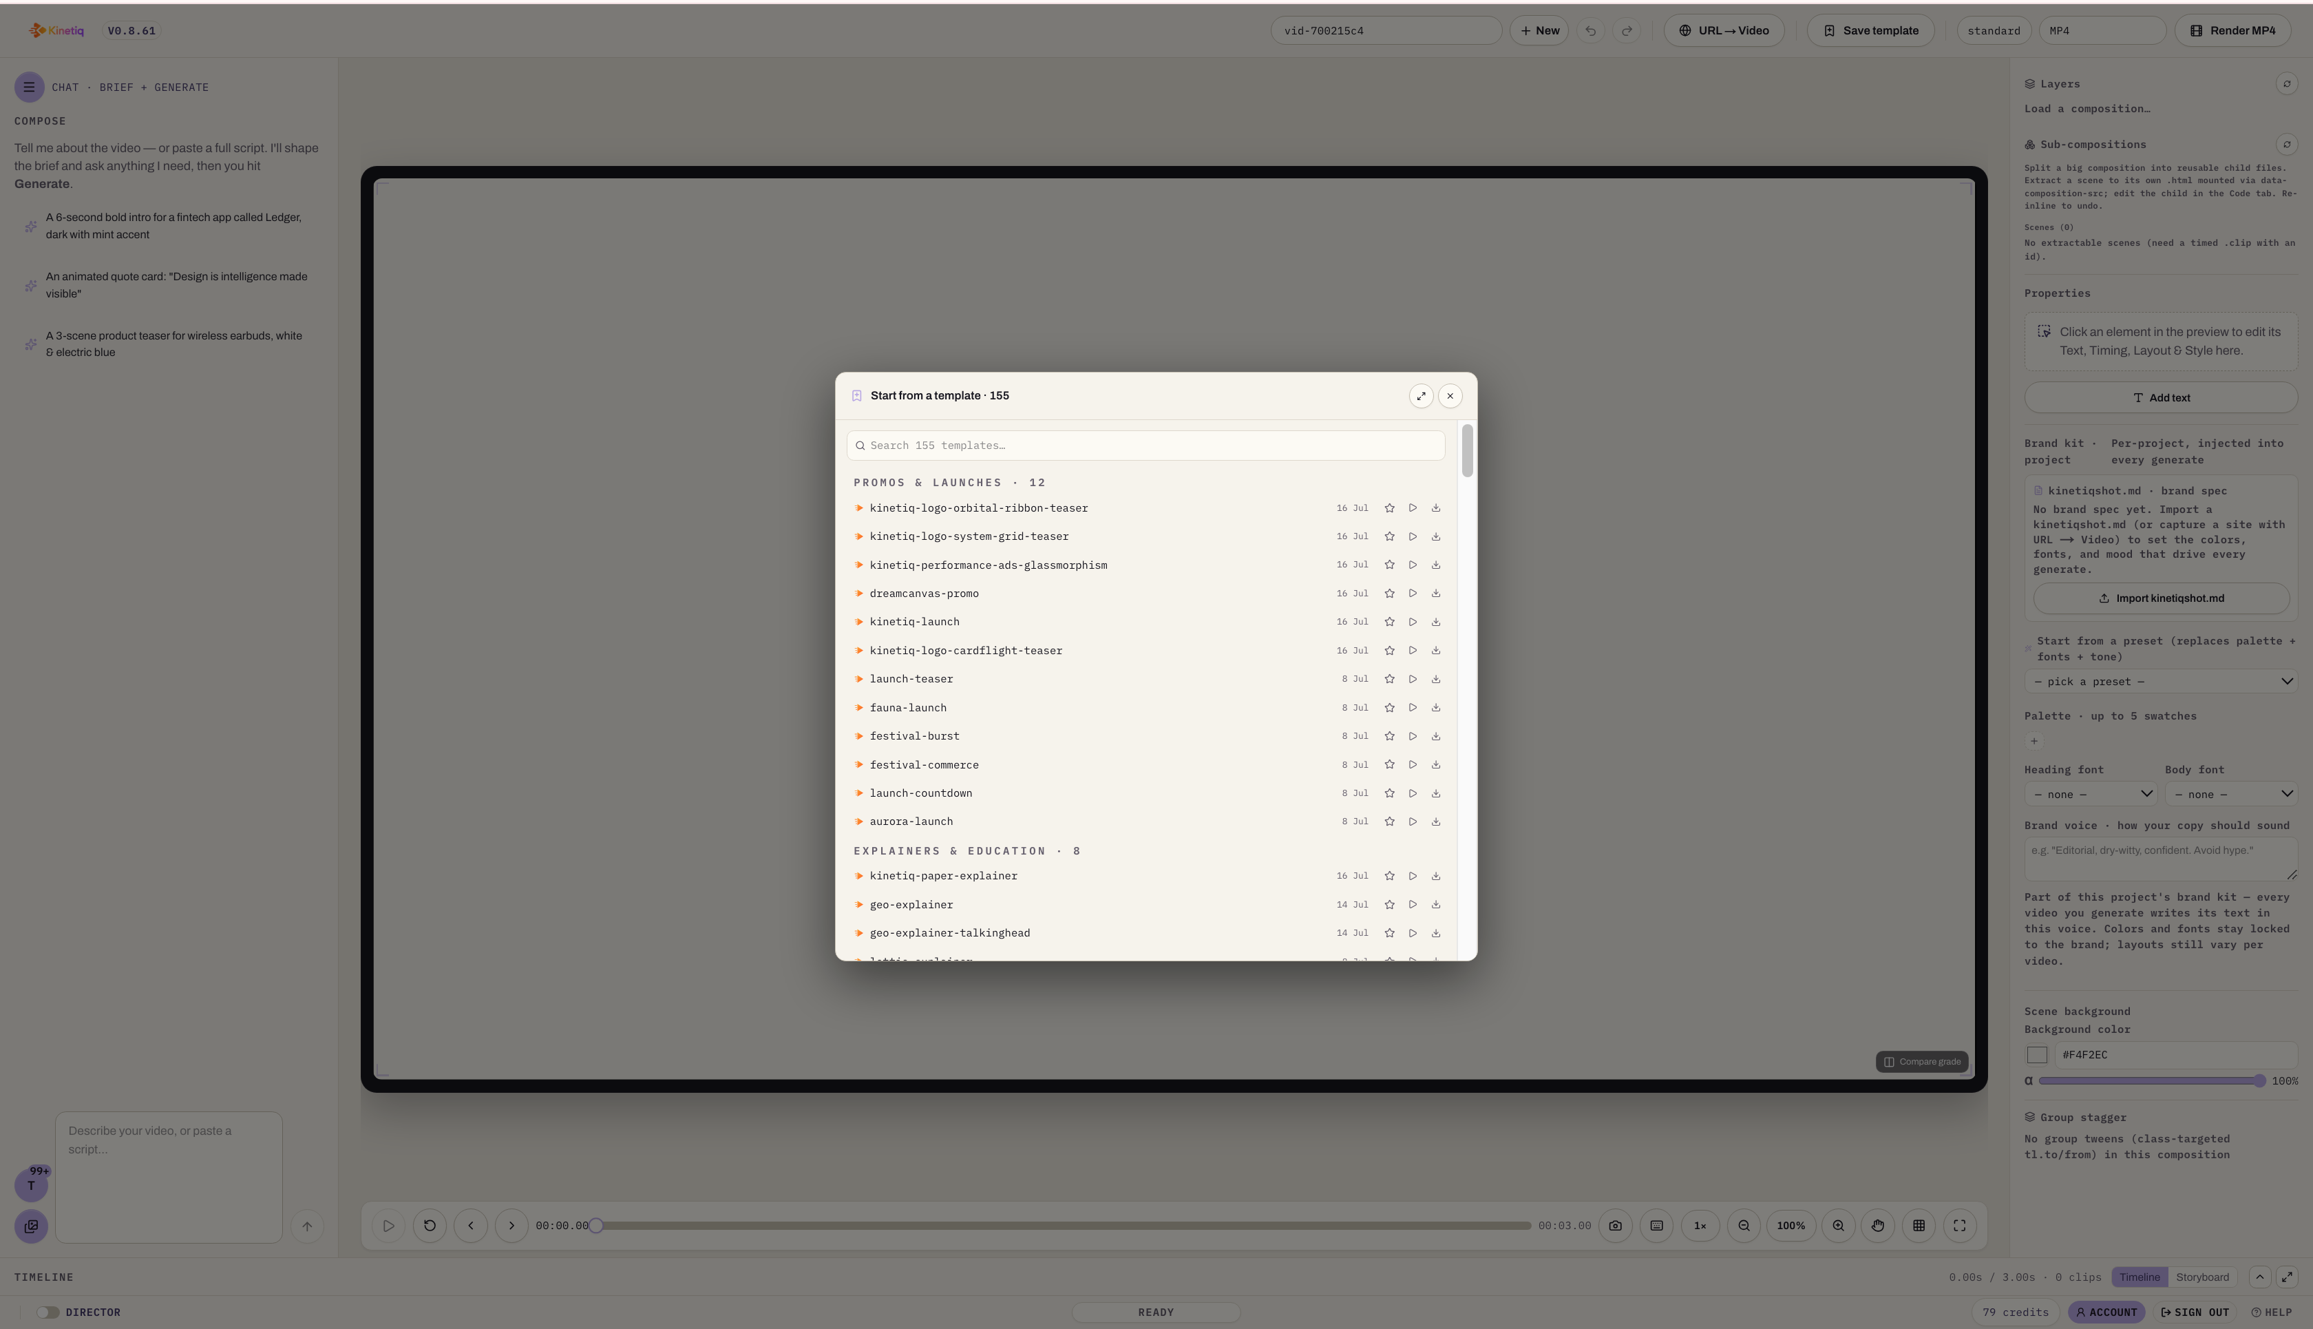Image resolution: width=2313 pixels, height=1329 pixels.
Task: Star the launch-countdown template
Action: (x=1388, y=793)
